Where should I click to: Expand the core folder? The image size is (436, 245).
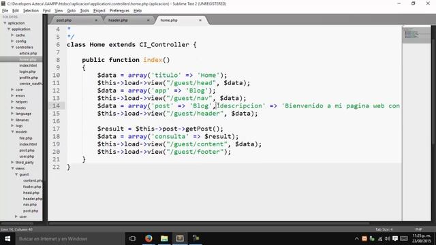12,89
